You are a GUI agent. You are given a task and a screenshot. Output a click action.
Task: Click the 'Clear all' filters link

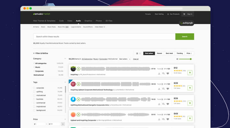(136, 59)
